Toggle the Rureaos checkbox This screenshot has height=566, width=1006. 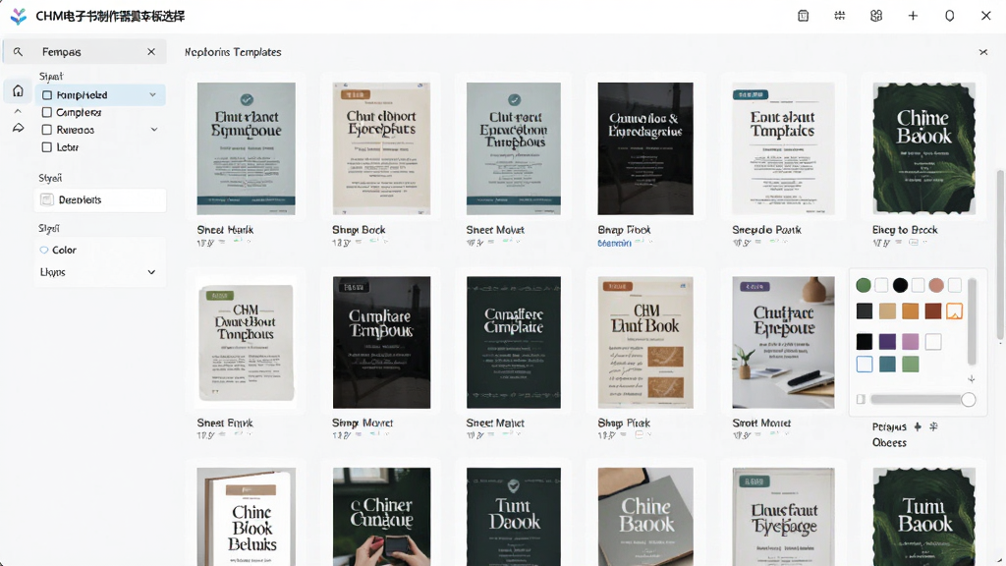point(47,130)
